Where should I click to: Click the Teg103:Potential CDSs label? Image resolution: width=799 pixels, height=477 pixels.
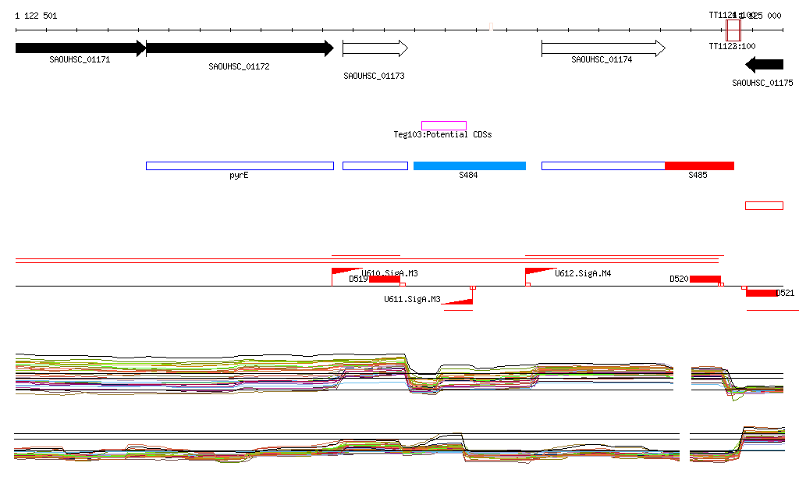(443, 134)
